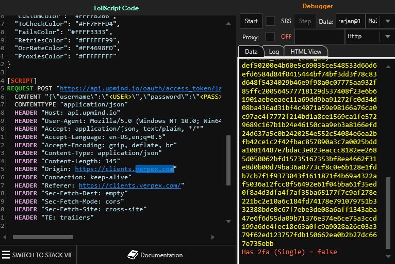Open the api.upmind.io request URL link

[140, 88]
